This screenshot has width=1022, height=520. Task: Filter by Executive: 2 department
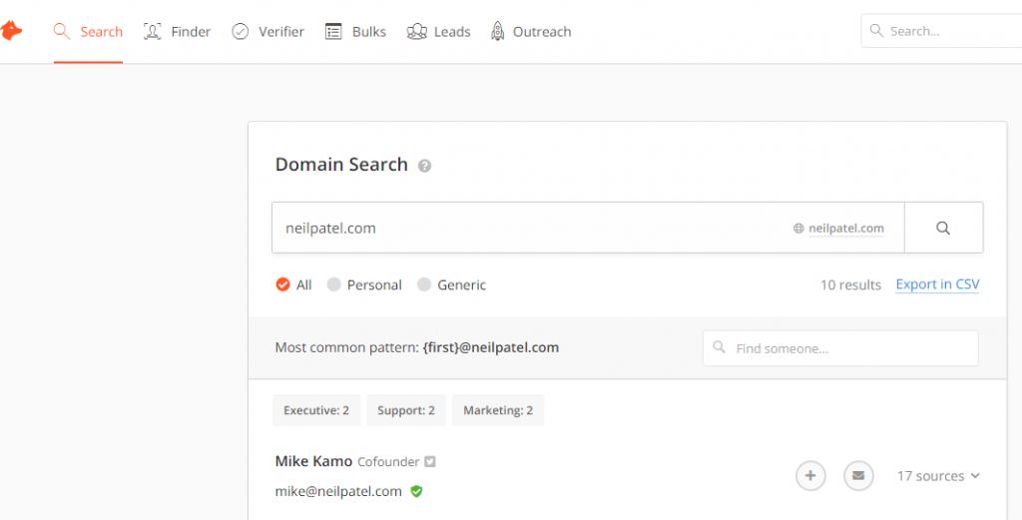[x=316, y=410]
